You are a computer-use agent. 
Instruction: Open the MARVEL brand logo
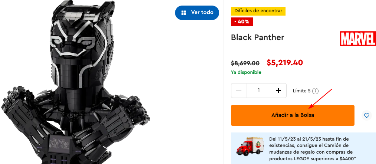tap(358, 39)
